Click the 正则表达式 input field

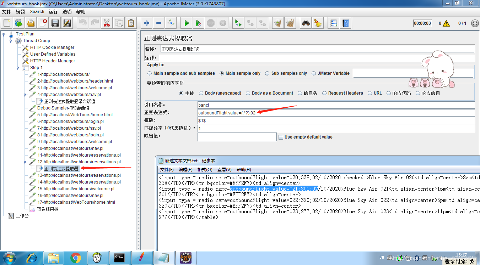(336, 113)
